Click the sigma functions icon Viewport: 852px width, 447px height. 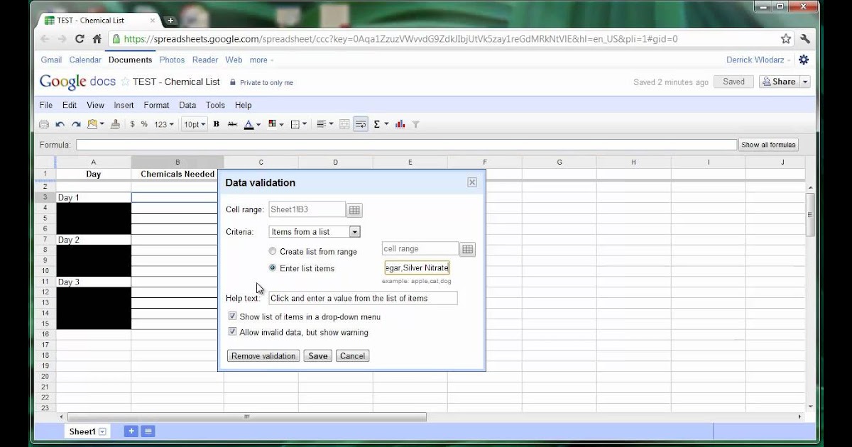pos(377,124)
